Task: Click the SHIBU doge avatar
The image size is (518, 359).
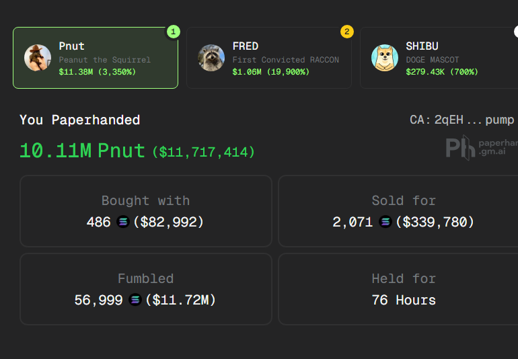Action: pos(385,58)
